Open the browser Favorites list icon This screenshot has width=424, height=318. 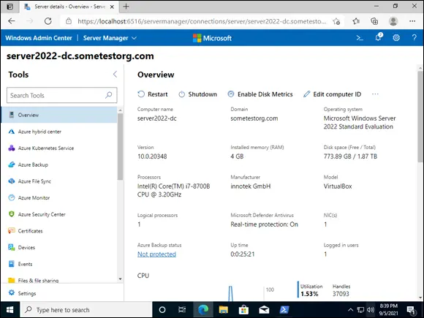(x=356, y=21)
